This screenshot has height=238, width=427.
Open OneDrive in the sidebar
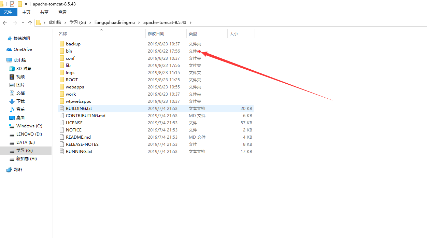[19, 49]
